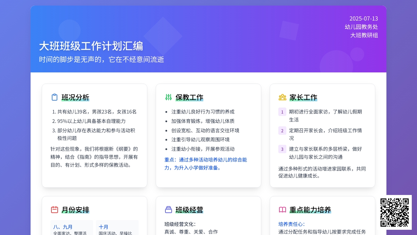
Task: Select the number 2 badge in 家长工作
Action: 282,131
